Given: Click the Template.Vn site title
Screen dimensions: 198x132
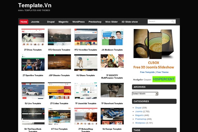Looking at the screenshot, I should (35, 5).
